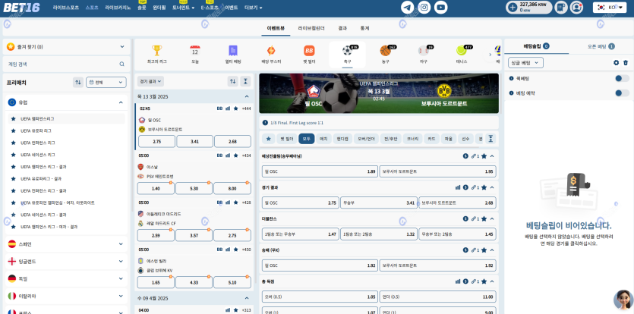Open the bet history receipt icon in header

(561, 8)
